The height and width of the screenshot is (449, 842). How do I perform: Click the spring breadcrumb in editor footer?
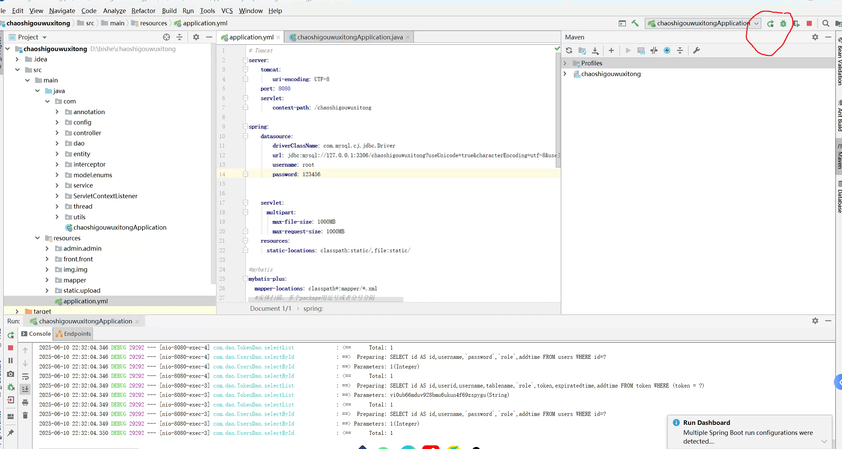pos(313,308)
